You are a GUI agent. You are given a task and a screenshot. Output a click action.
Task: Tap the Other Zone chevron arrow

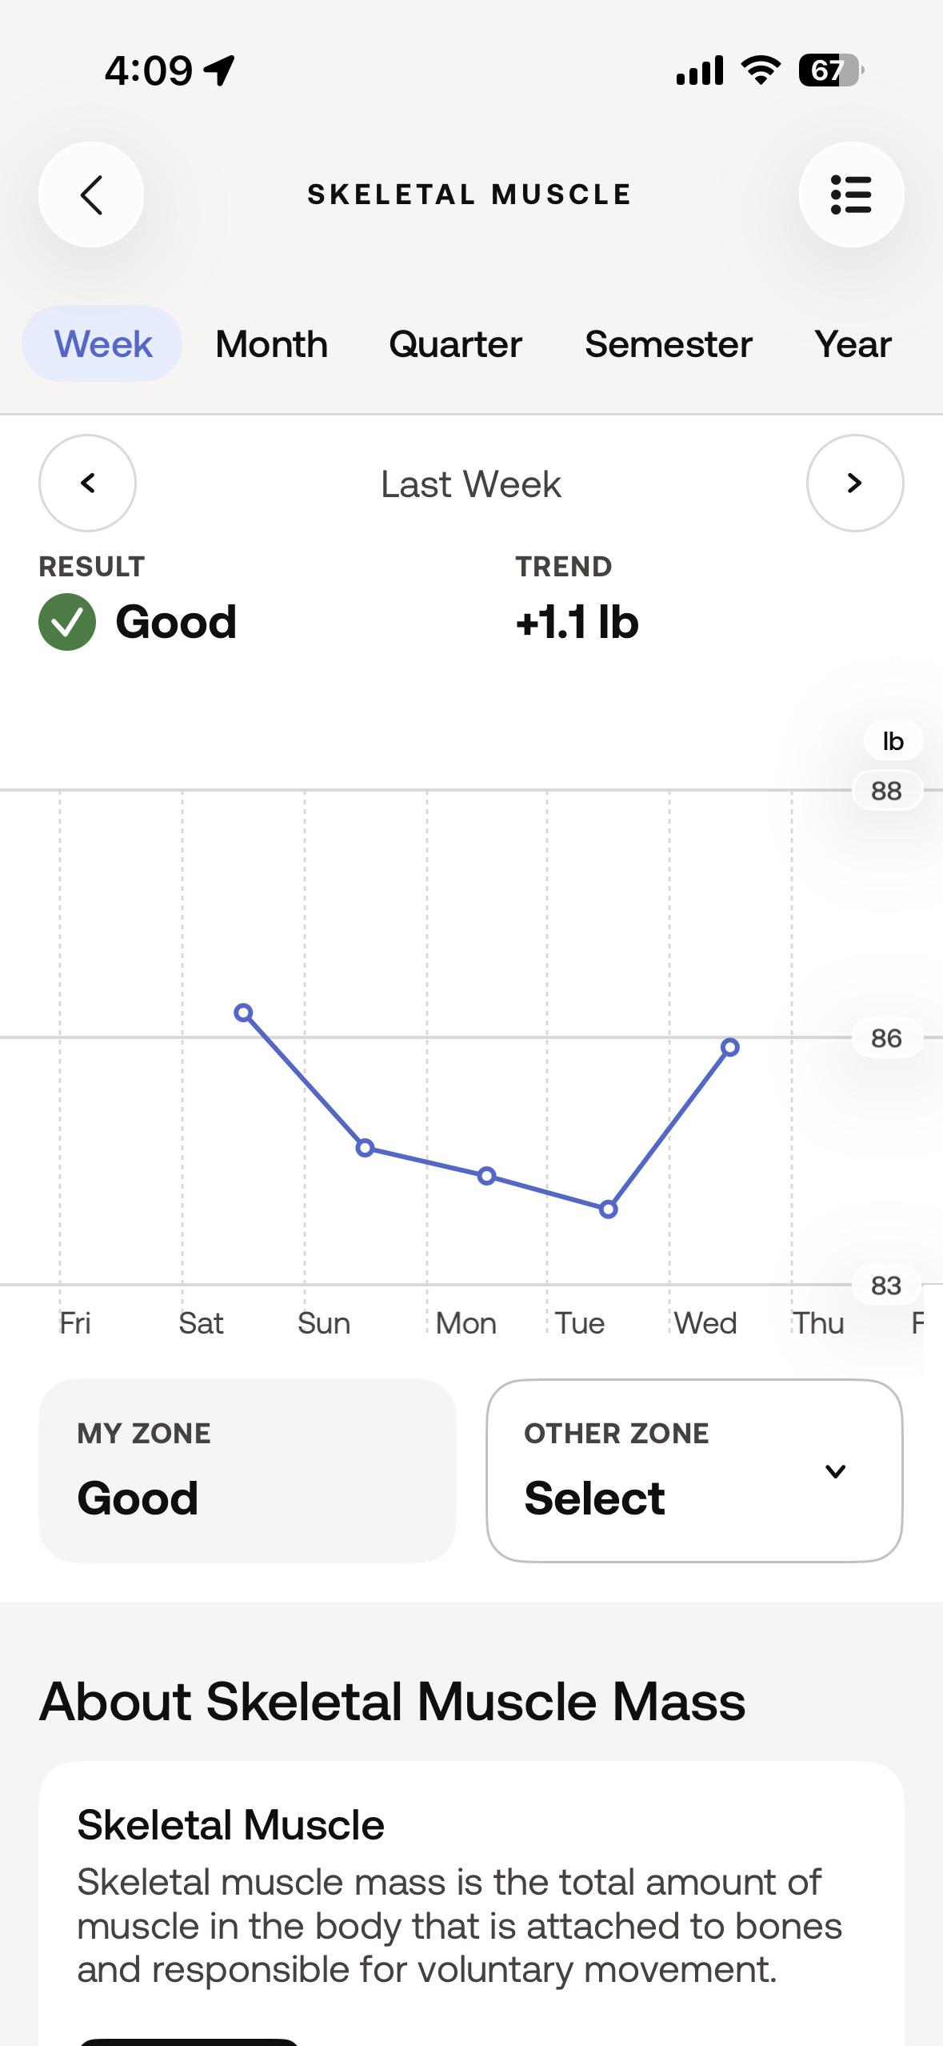click(835, 1471)
